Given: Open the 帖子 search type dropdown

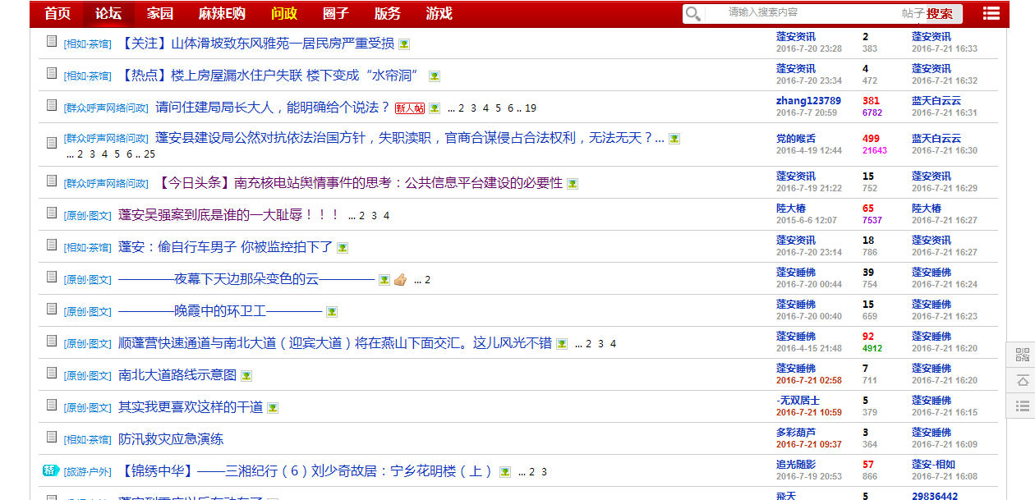Looking at the screenshot, I should point(912,14).
